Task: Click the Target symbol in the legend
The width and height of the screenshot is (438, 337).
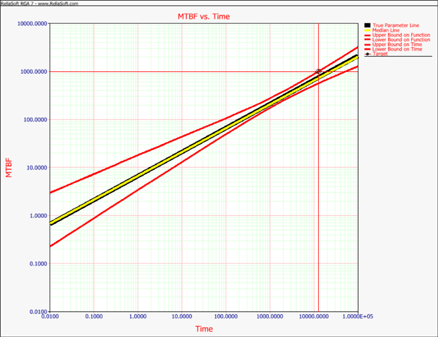Action: [368, 54]
